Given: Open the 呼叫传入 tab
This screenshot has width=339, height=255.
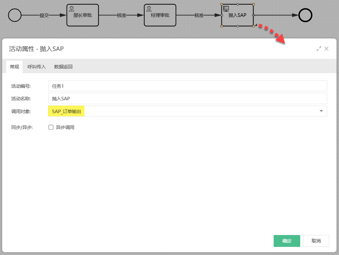Looking at the screenshot, I should coord(37,67).
